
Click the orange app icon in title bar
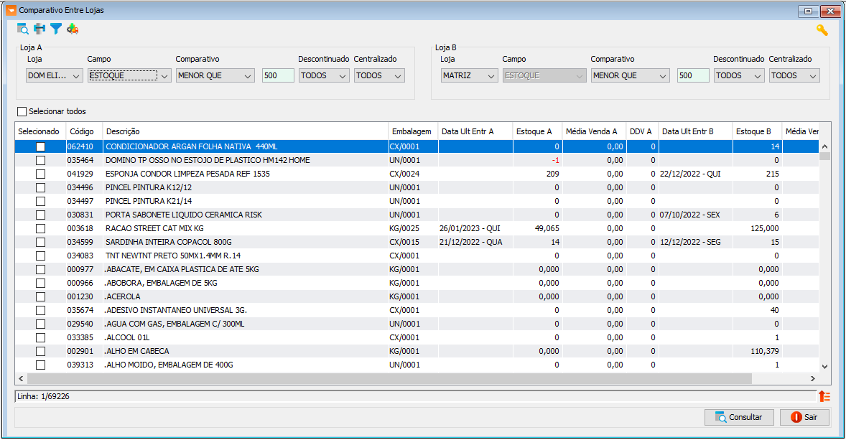click(11, 10)
